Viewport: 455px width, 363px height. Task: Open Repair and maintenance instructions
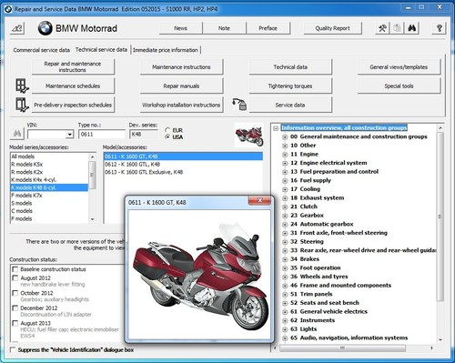point(73,66)
